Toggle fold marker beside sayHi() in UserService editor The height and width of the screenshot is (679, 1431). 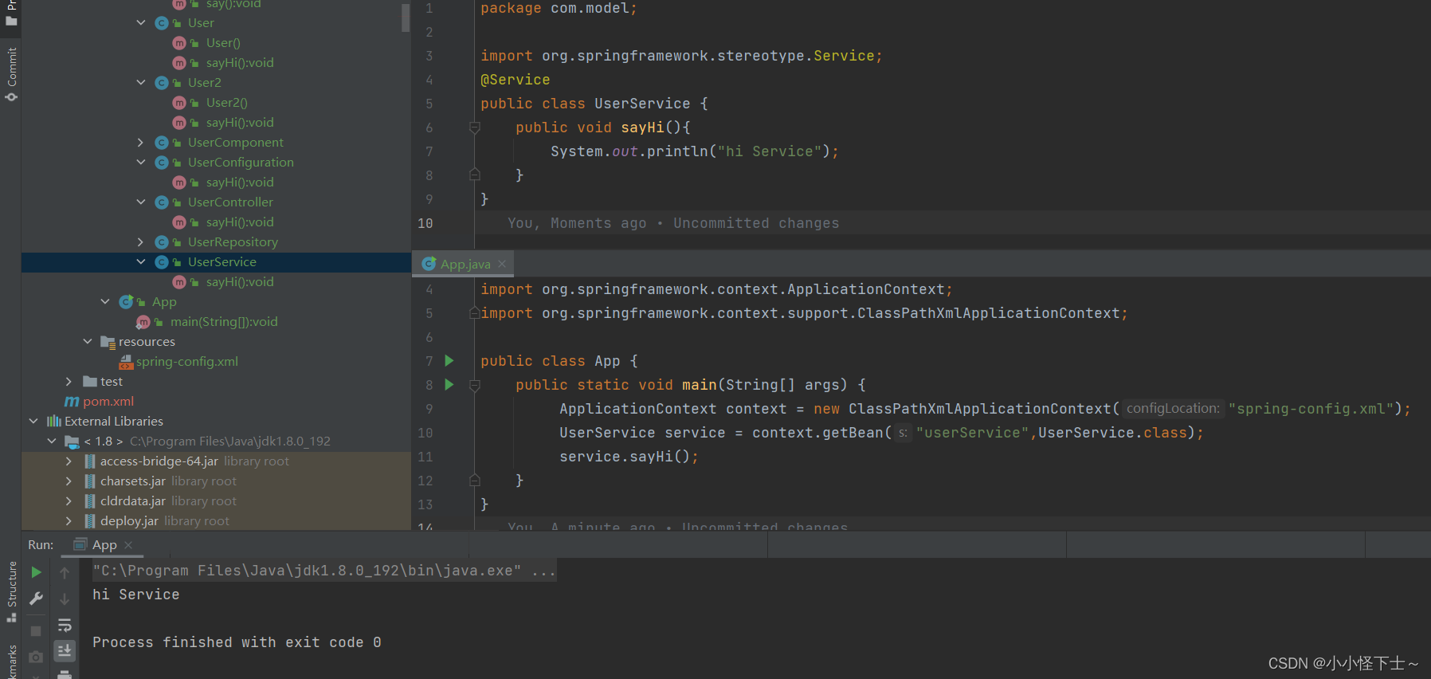475,128
